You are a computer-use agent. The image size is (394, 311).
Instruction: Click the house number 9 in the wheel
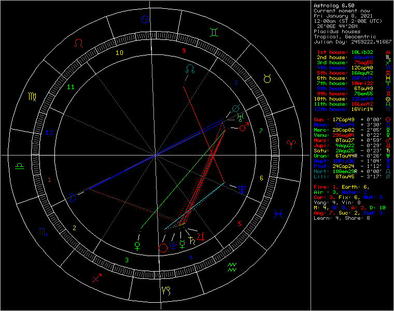pos(184,51)
